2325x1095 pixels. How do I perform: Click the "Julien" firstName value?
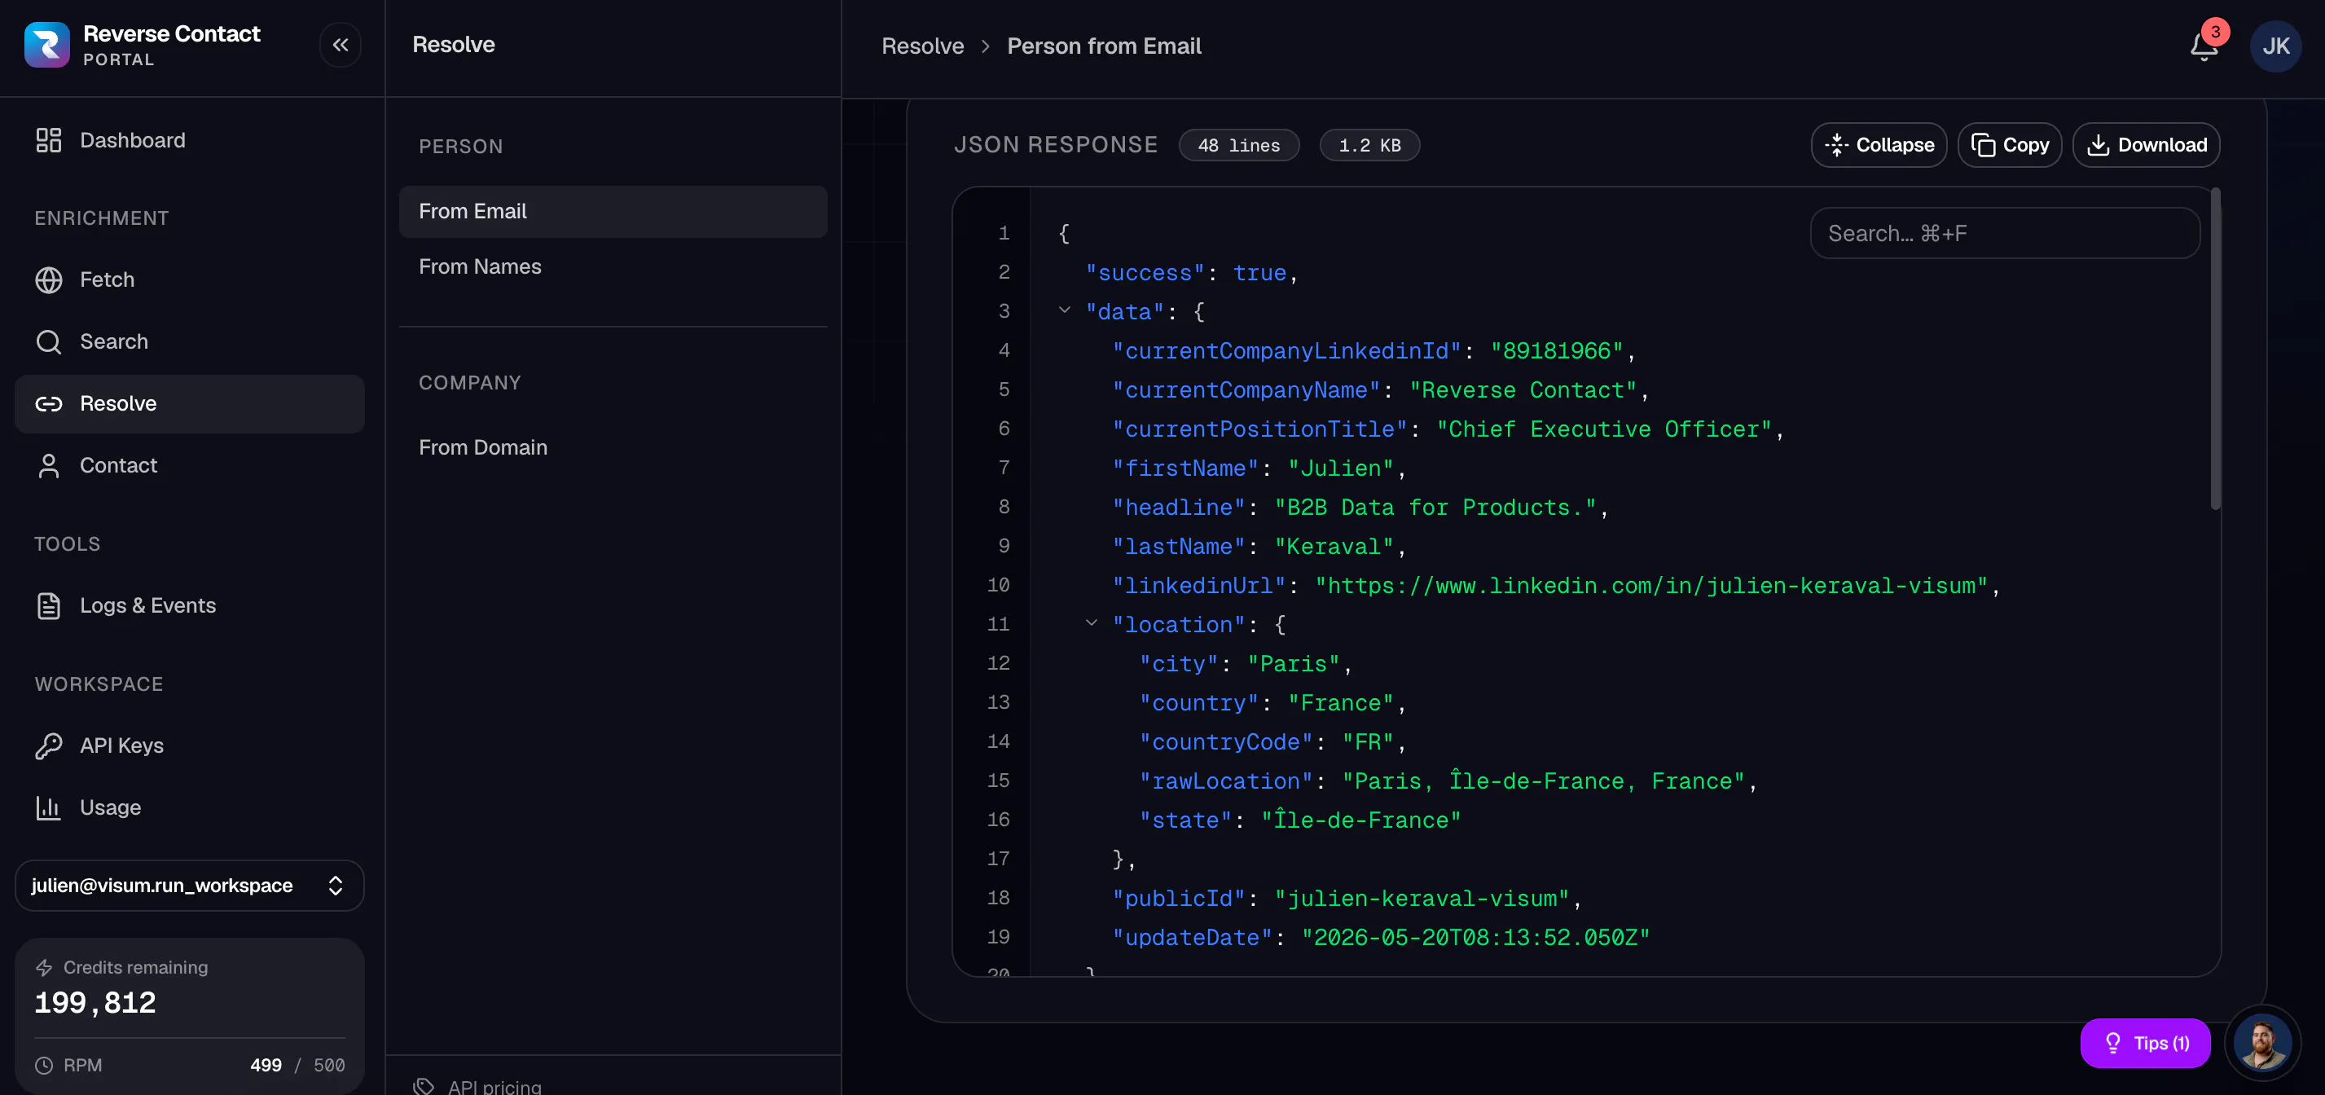click(1340, 468)
